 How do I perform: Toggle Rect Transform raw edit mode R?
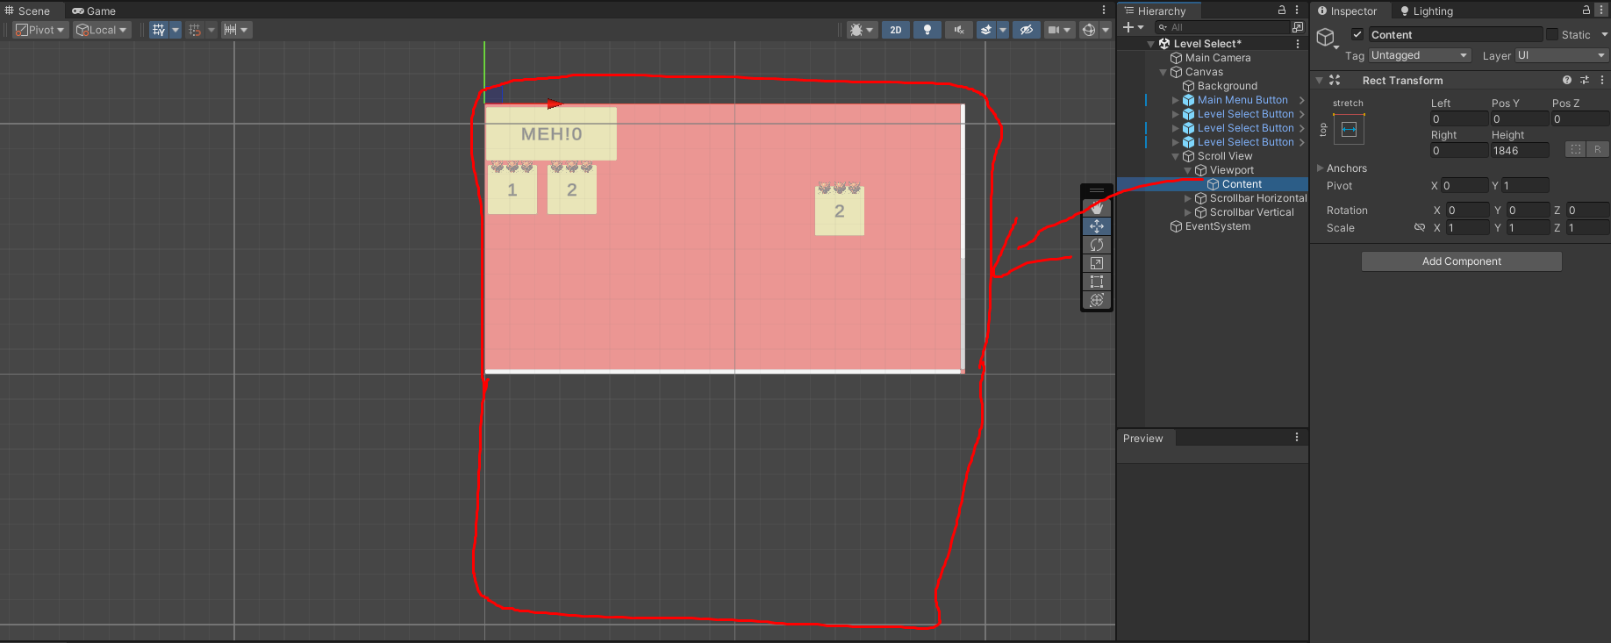coord(1598,150)
